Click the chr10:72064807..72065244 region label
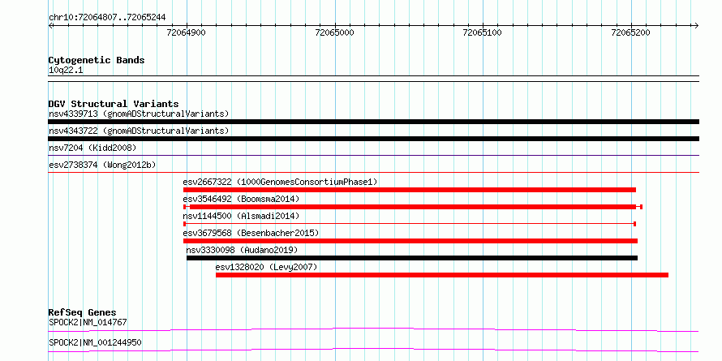This screenshot has width=722, height=361. pyautogui.click(x=107, y=18)
